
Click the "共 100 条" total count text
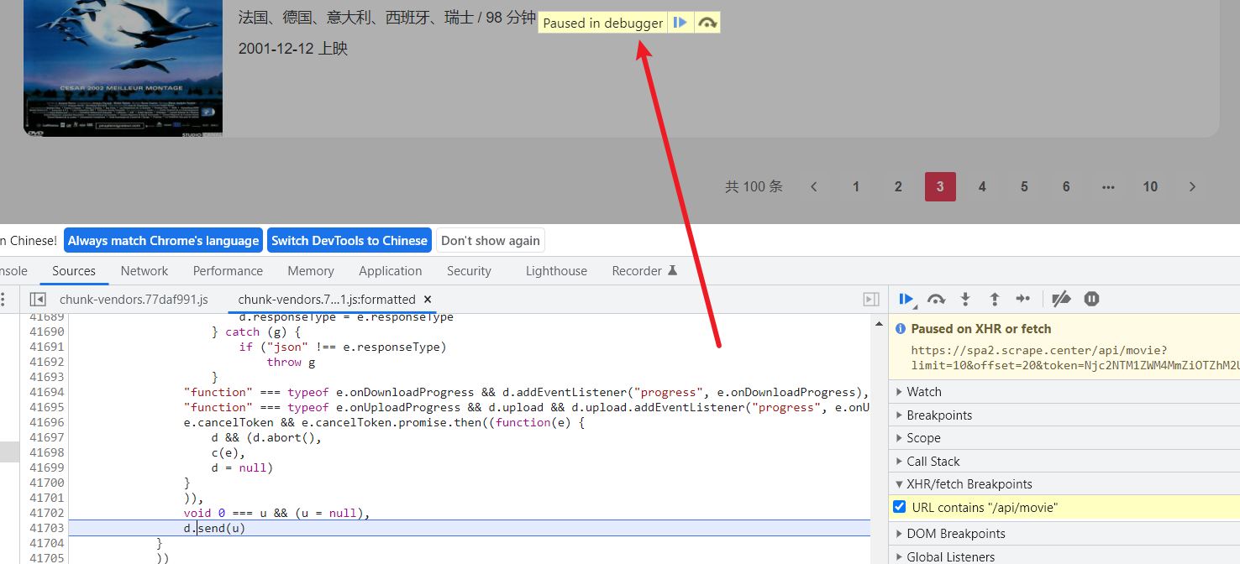754,186
